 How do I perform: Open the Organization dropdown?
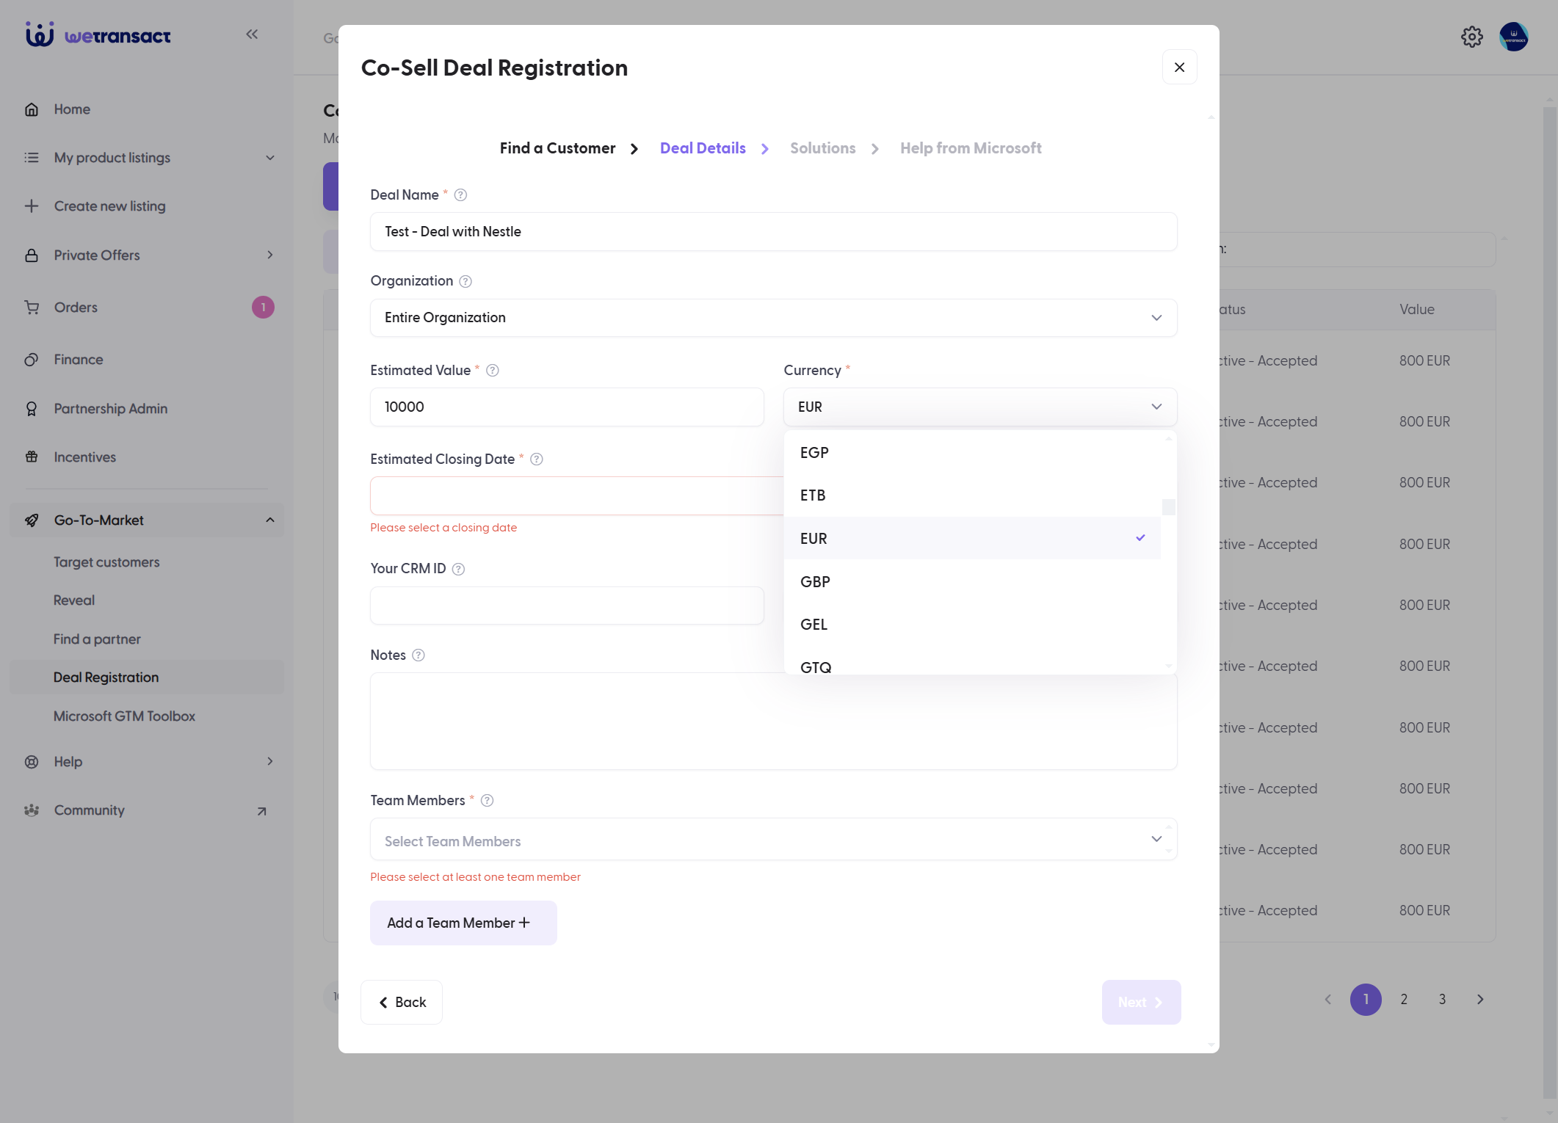coord(773,318)
